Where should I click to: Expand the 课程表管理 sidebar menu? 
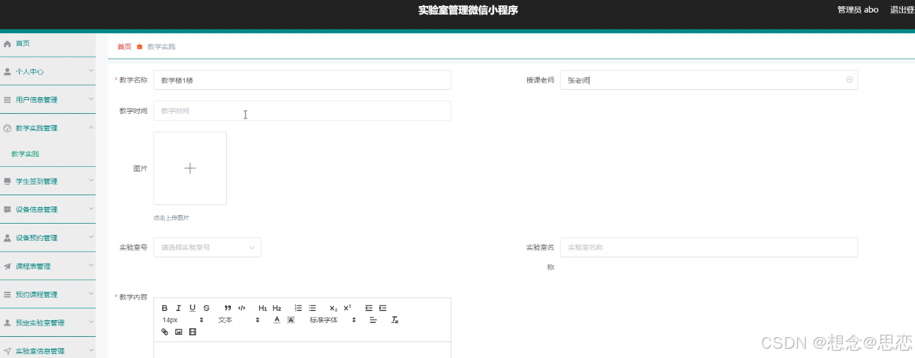coord(48,266)
